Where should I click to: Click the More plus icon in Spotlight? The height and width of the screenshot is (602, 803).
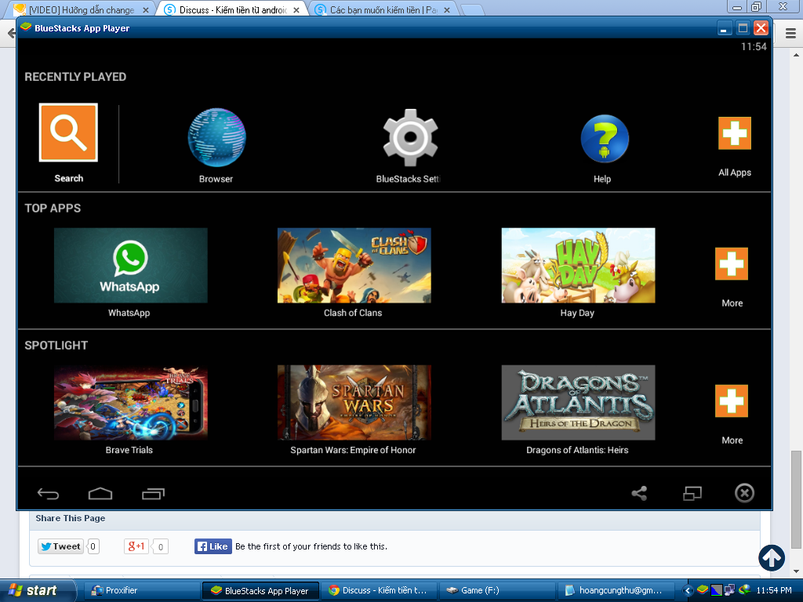pos(732,401)
